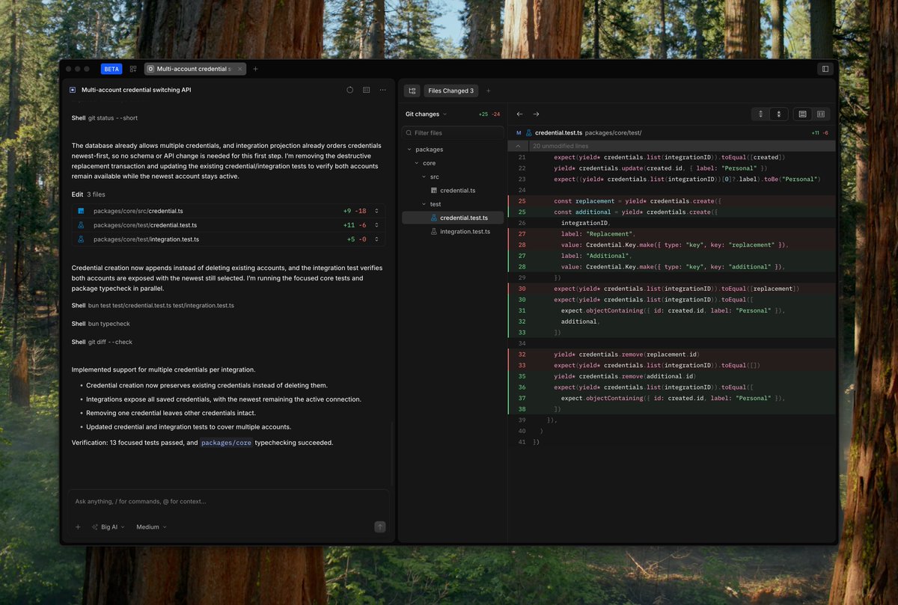Screen dimensions: 898x605
Task: Open the workspace grid icon beside BETA
Action: [133, 69]
